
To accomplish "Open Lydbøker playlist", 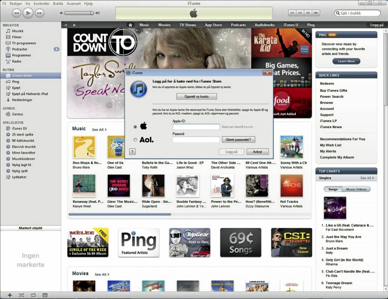I will (x=19, y=177).
